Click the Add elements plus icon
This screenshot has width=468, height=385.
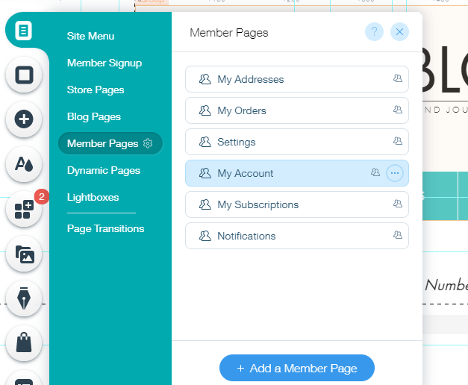[x=24, y=119]
